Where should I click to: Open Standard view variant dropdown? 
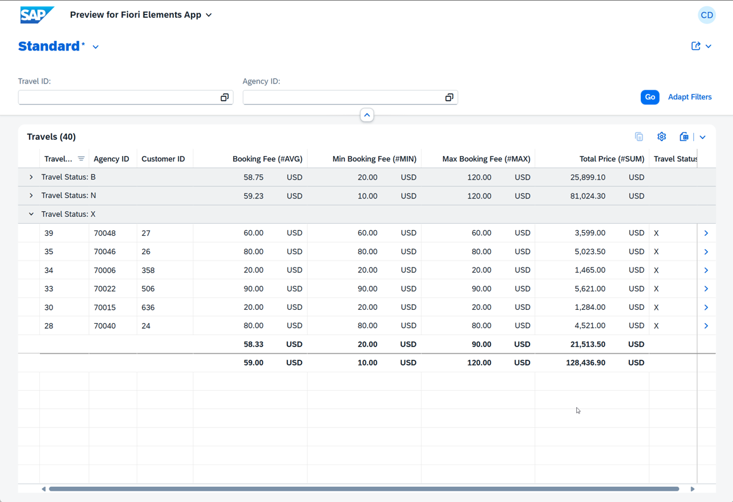(95, 47)
